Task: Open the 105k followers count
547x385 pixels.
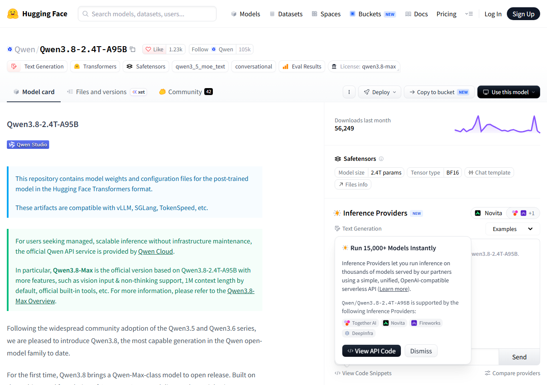Action: (245, 49)
